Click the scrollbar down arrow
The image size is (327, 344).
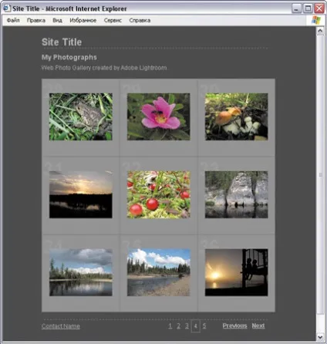pos(320,336)
